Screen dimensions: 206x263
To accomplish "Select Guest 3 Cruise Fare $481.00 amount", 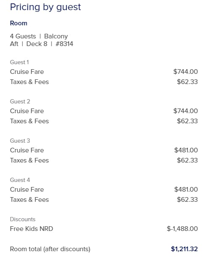I will 186,150.
